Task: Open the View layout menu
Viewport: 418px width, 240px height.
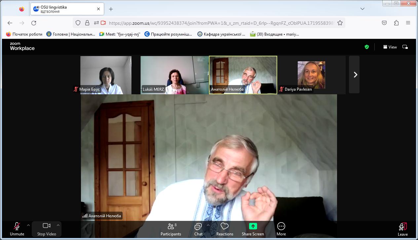Action: (390, 47)
